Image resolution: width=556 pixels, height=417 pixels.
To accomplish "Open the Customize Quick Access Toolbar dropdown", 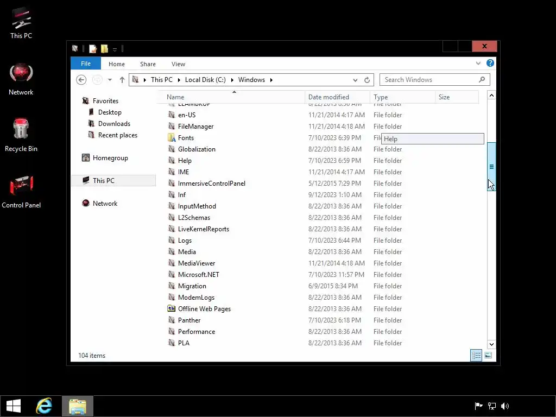I will pos(115,49).
